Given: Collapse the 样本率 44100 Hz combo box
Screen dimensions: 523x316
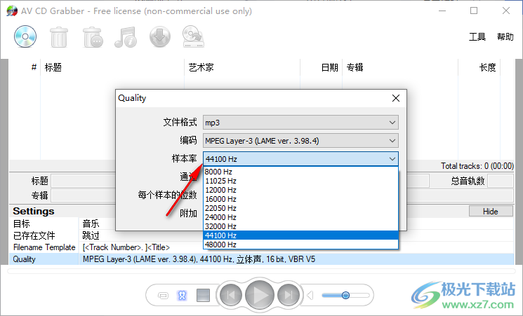Looking at the screenshot, I should click(x=300, y=159).
